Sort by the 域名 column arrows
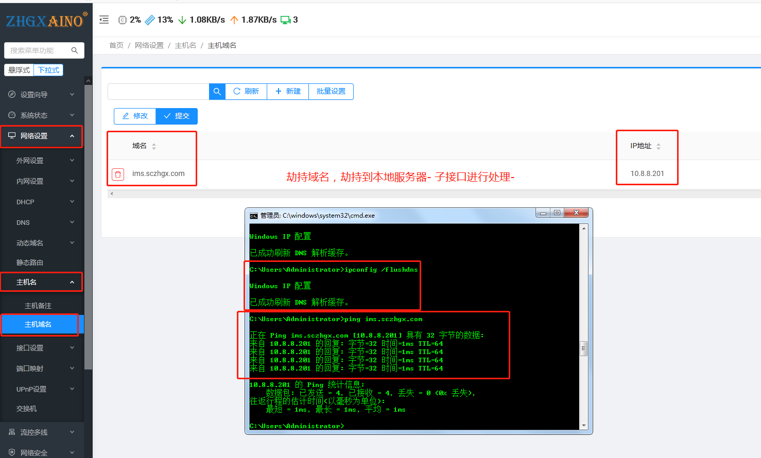 (154, 146)
